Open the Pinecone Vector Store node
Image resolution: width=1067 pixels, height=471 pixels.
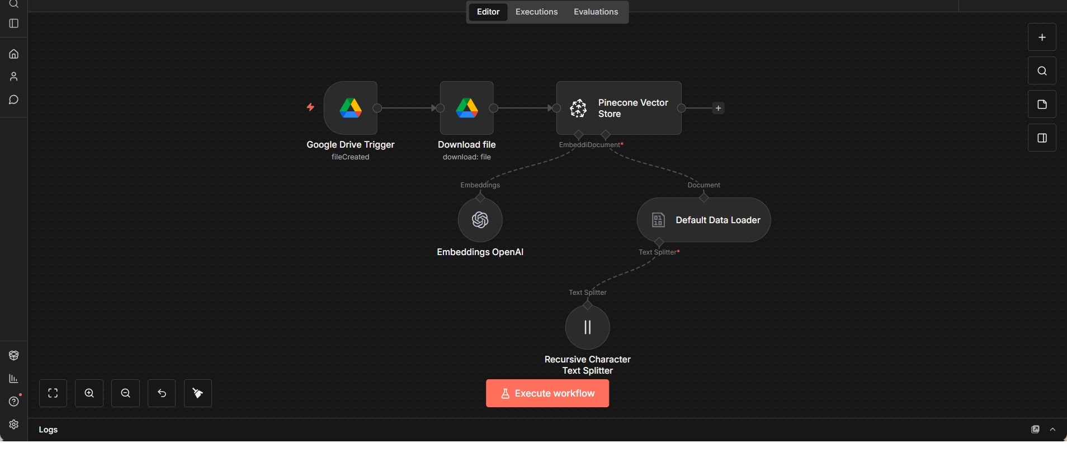pos(619,108)
